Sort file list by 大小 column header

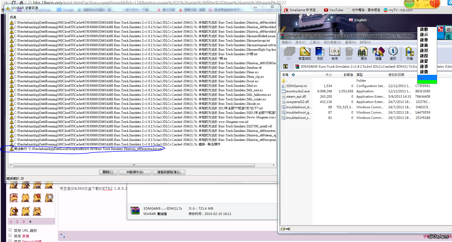coord(328,75)
